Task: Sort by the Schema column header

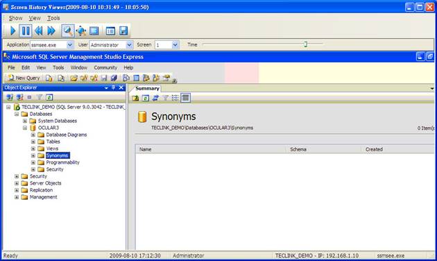Action: click(324, 149)
